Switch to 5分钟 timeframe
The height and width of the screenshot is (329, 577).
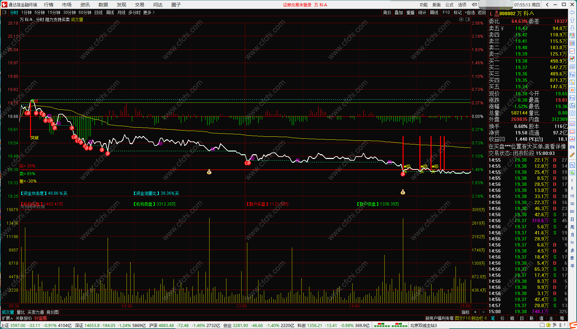(x=39, y=12)
